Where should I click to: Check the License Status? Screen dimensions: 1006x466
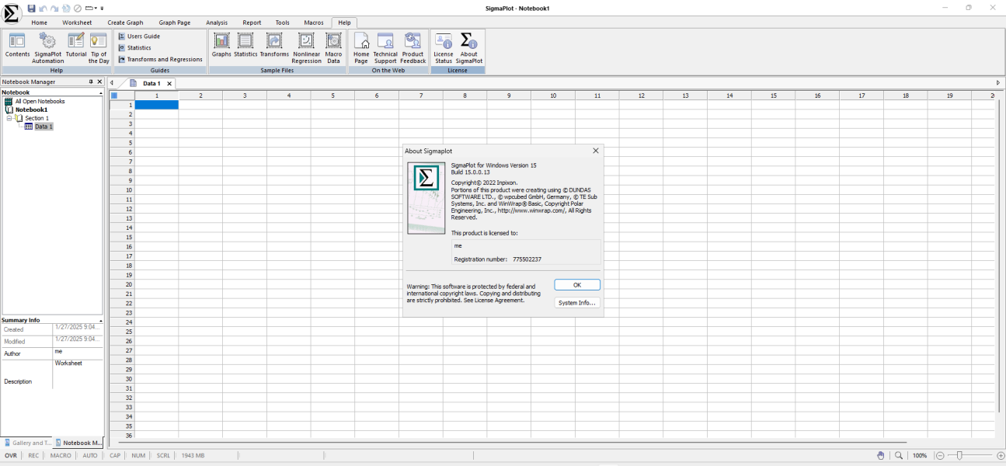tap(444, 47)
